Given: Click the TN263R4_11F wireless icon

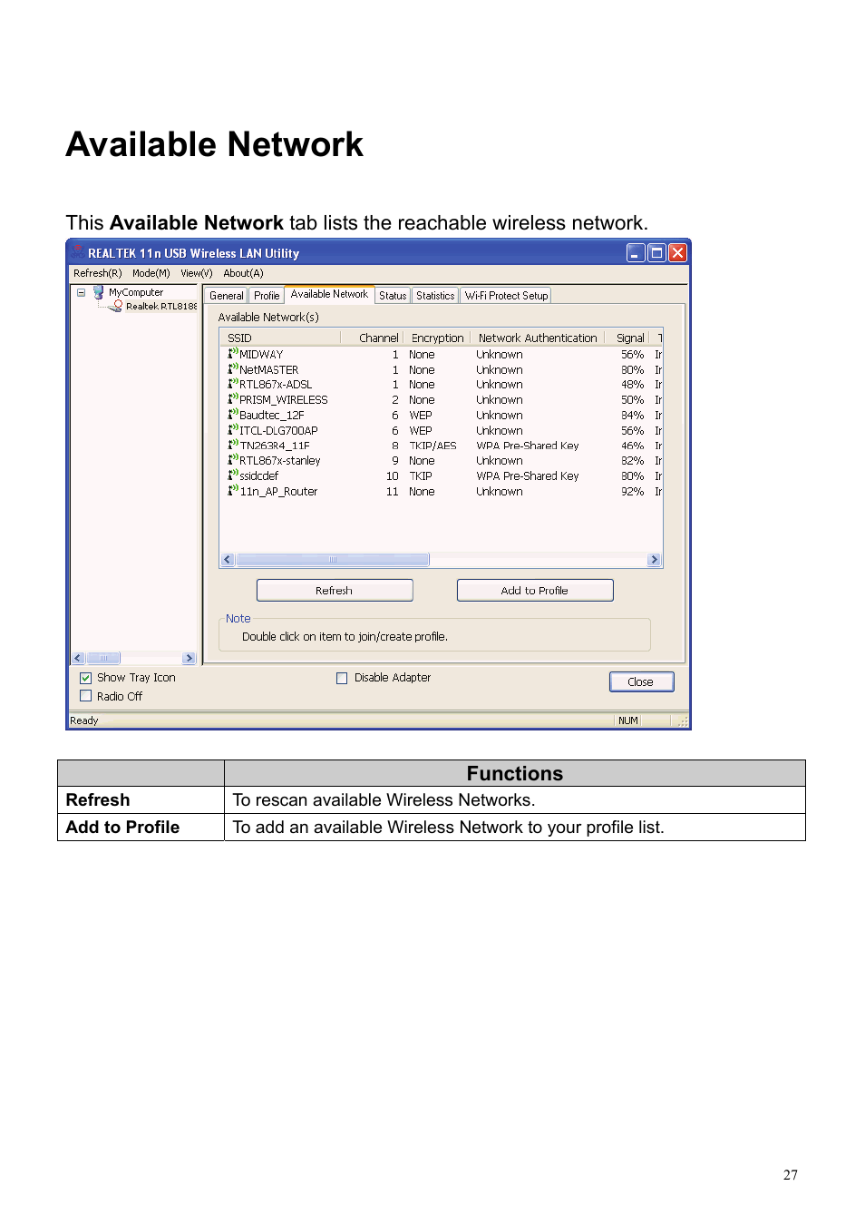Looking at the screenshot, I should pyautogui.click(x=233, y=445).
